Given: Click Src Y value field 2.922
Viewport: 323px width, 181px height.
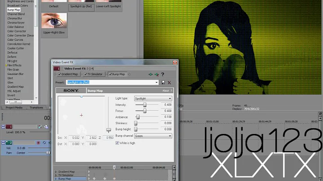Looking at the screenshot, I should 92,138.
